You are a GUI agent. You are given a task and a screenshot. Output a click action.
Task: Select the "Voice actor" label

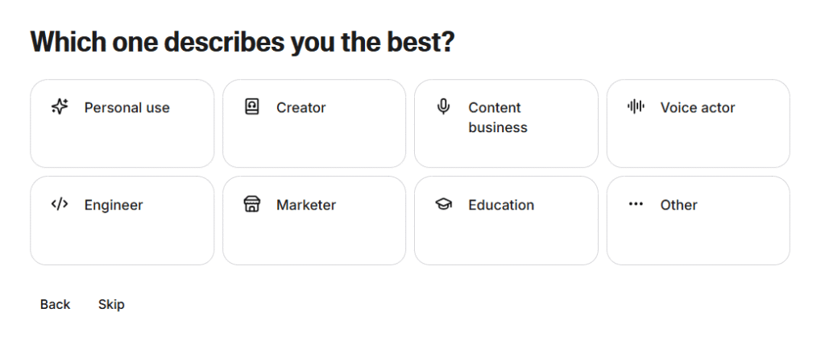[698, 107]
